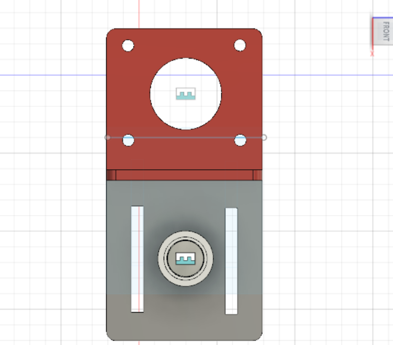Select the right vertical slot on gray plate

pyautogui.click(x=231, y=261)
